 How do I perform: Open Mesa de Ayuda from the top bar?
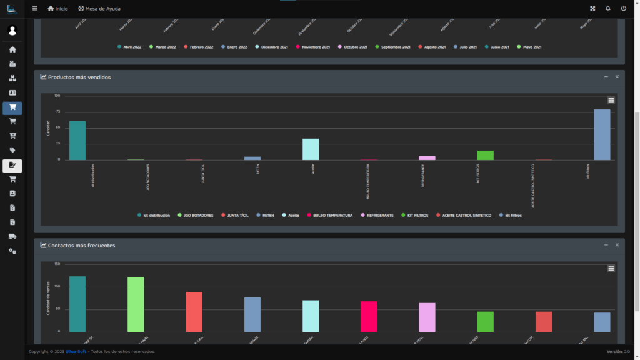pos(99,9)
